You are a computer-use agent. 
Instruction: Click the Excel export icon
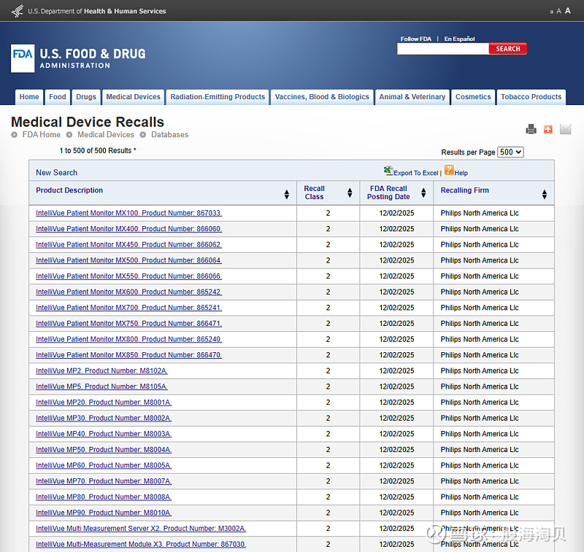point(388,171)
